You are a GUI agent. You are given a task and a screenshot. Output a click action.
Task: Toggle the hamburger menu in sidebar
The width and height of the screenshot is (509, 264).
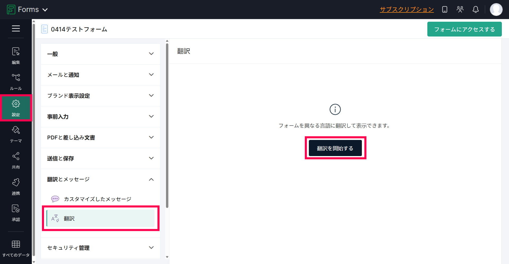click(x=16, y=28)
